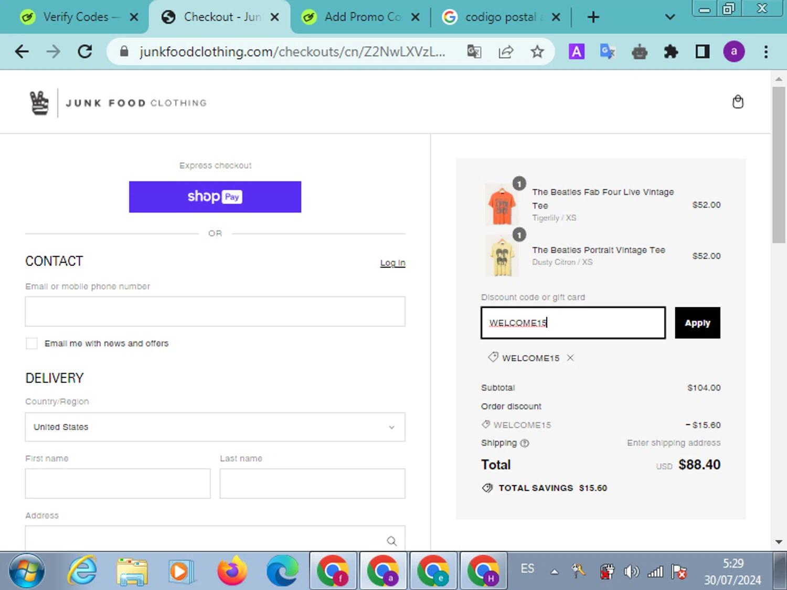The image size is (787, 590).
Task: Open the purple profile avatar
Action: [x=734, y=51]
